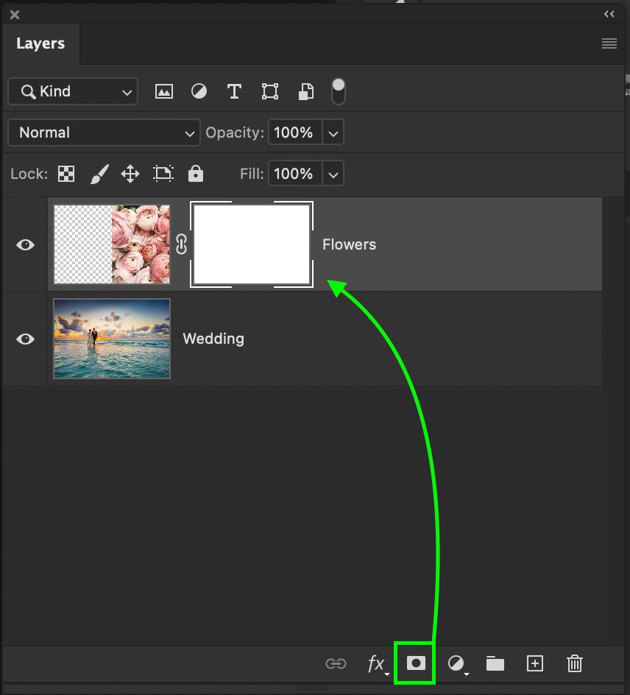This screenshot has width=630, height=695.
Task: Lock image pixels brush icon
Action: tap(99, 174)
